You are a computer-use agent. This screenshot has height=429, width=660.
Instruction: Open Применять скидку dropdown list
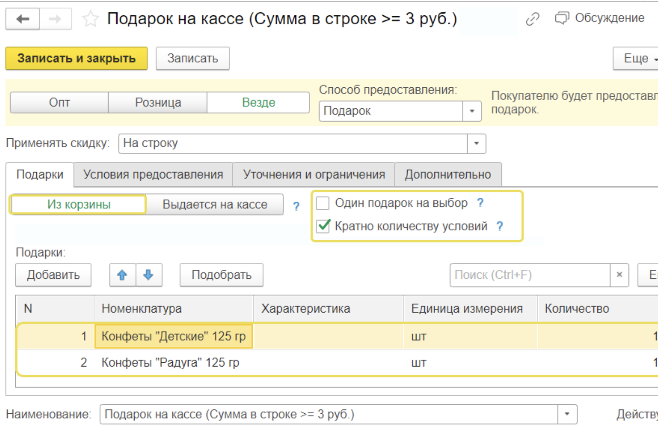click(476, 143)
